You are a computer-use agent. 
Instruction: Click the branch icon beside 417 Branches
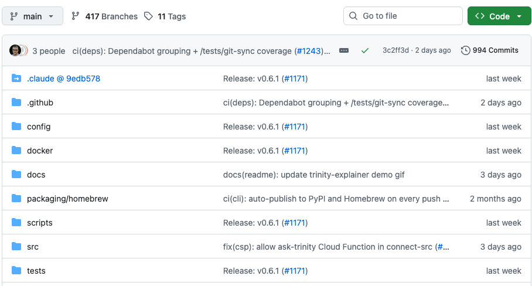click(x=76, y=16)
